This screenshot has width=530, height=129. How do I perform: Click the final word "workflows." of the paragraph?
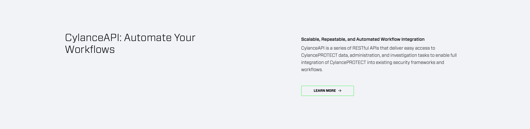(312, 70)
